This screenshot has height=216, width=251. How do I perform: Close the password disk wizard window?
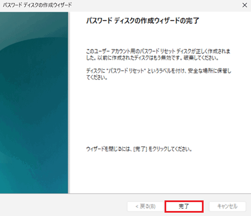pos(245,5)
